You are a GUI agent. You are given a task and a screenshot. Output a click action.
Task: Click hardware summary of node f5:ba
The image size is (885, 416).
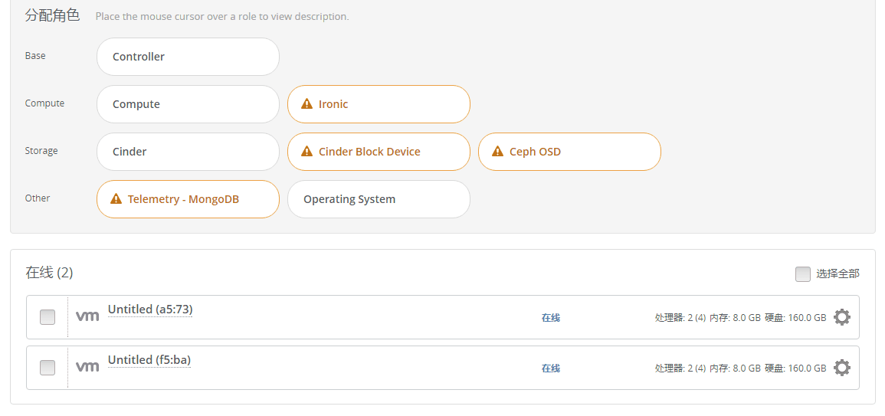(x=740, y=369)
